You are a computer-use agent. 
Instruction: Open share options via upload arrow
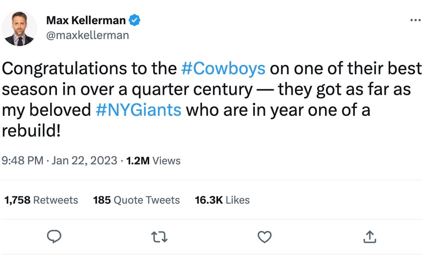tap(369, 236)
